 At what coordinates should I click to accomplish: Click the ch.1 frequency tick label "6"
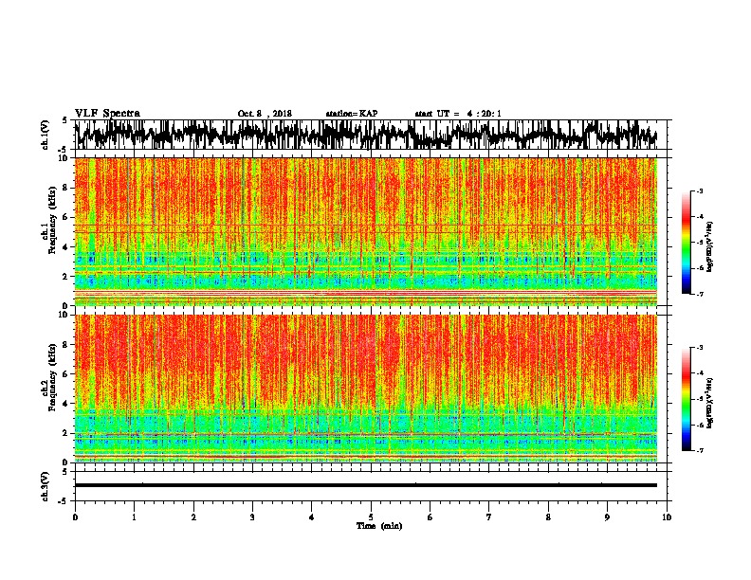coord(66,217)
